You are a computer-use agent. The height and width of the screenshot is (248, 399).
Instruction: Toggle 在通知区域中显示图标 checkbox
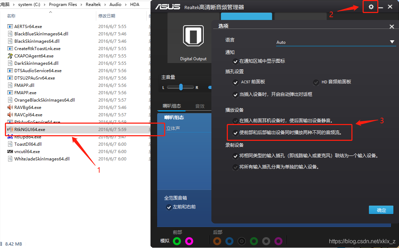(x=236, y=61)
